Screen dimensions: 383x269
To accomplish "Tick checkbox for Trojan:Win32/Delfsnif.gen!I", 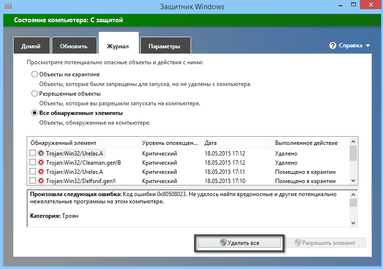I will 32,181.
